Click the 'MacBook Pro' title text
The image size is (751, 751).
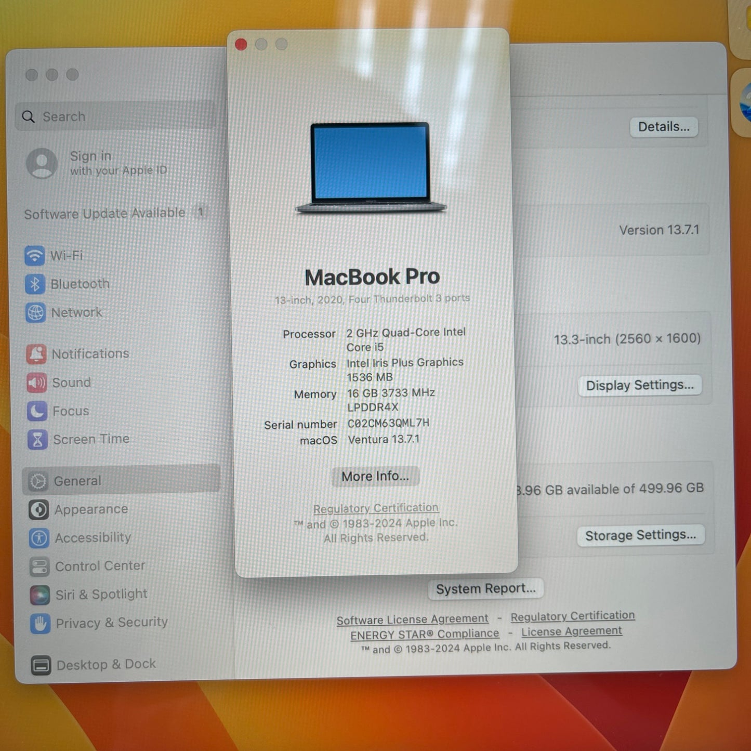coord(372,277)
